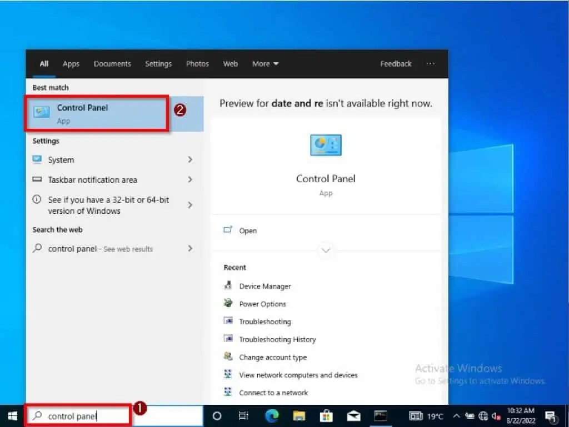Open Action Center in the system tray
The width and height of the screenshot is (569, 427).
551,415
